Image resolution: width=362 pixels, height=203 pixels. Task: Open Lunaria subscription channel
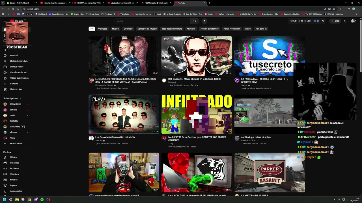16,110
